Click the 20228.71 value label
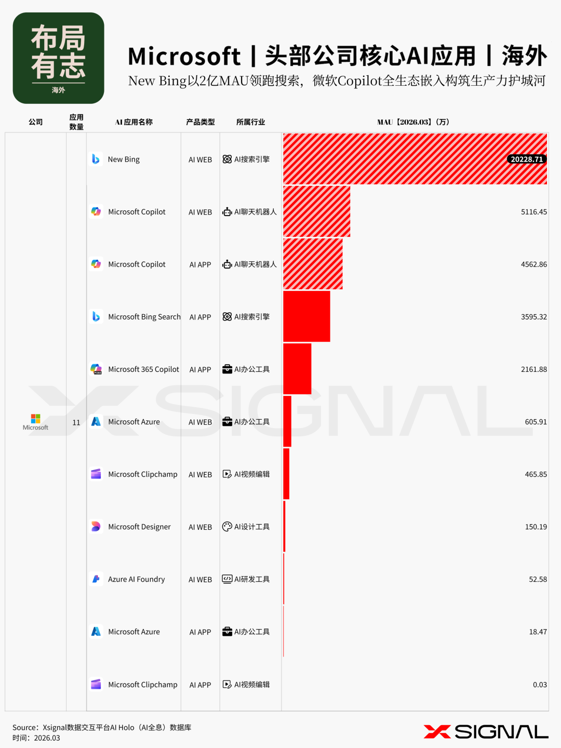 click(526, 159)
